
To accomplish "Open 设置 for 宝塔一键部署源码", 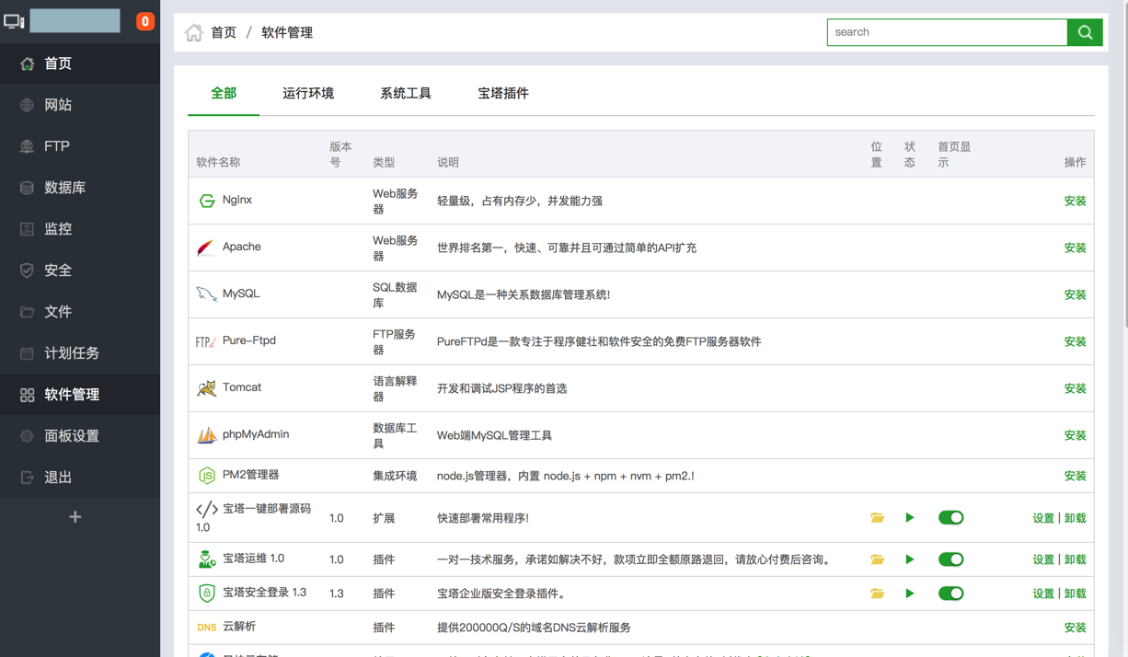I will [x=1043, y=518].
